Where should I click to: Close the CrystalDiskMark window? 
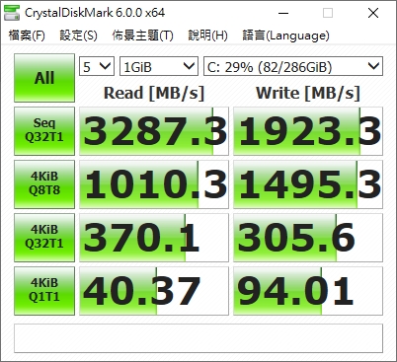tap(373, 13)
